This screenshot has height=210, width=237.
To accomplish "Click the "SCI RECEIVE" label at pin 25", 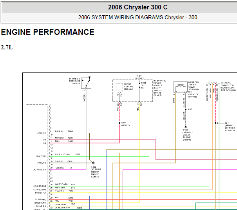I will pyautogui.click(x=40, y=186).
